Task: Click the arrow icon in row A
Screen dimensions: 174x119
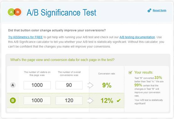Action: click(90, 85)
